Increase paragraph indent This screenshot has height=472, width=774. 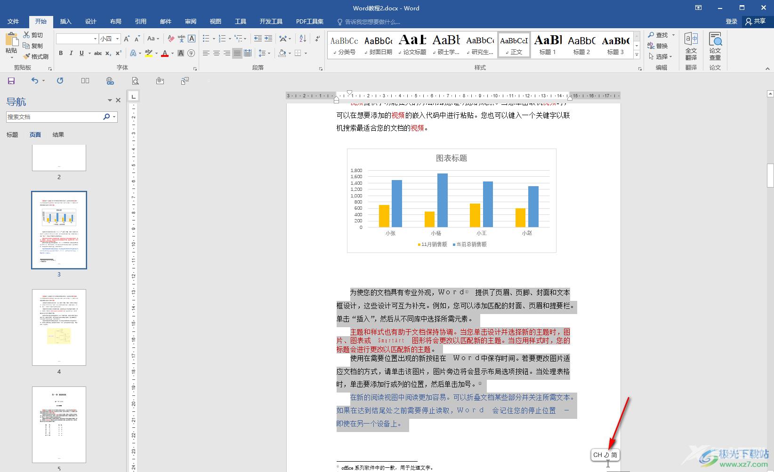(x=268, y=39)
